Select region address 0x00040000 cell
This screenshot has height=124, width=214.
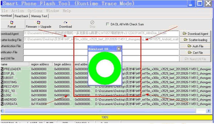click(39, 73)
